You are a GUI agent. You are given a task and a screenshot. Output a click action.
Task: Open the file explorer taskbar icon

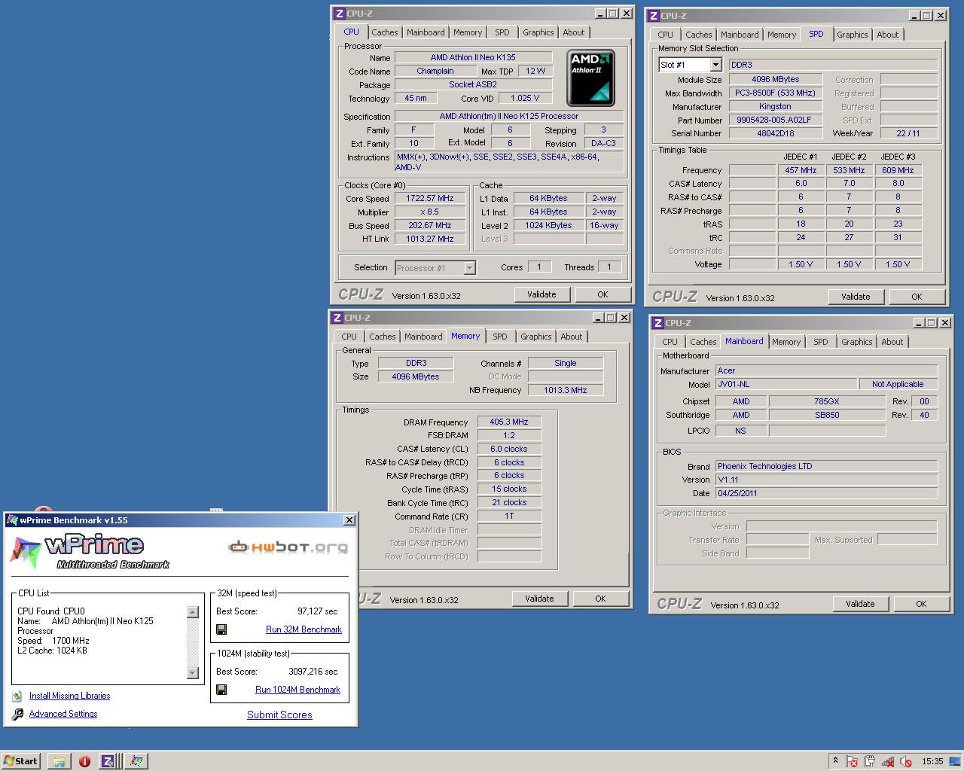pyautogui.click(x=59, y=761)
